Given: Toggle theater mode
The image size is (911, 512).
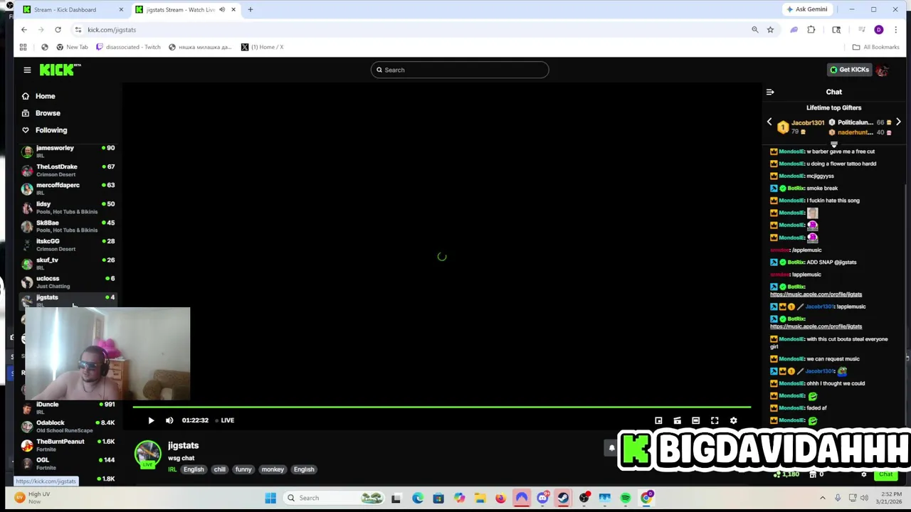Looking at the screenshot, I should click(695, 420).
